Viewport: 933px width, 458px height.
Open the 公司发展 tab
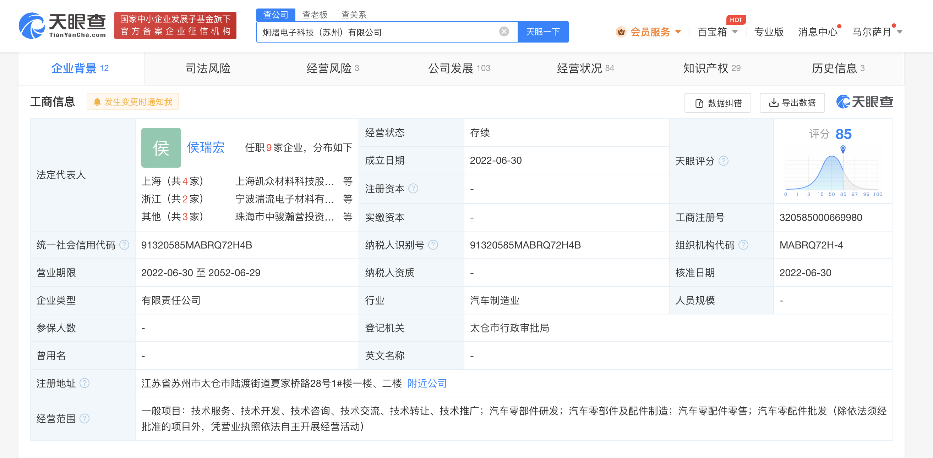(459, 68)
